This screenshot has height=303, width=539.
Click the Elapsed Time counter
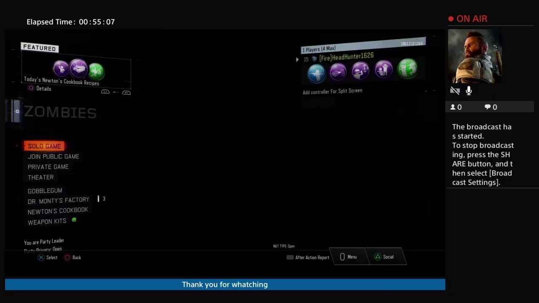(x=71, y=22)
